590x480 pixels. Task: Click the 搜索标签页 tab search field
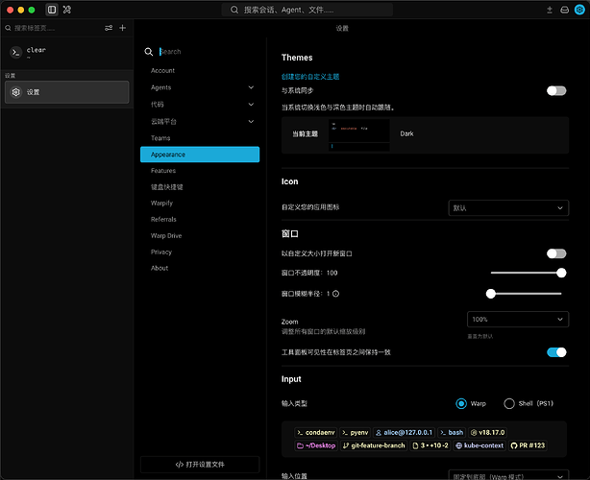pyautogui.click(x=53, y=28)
